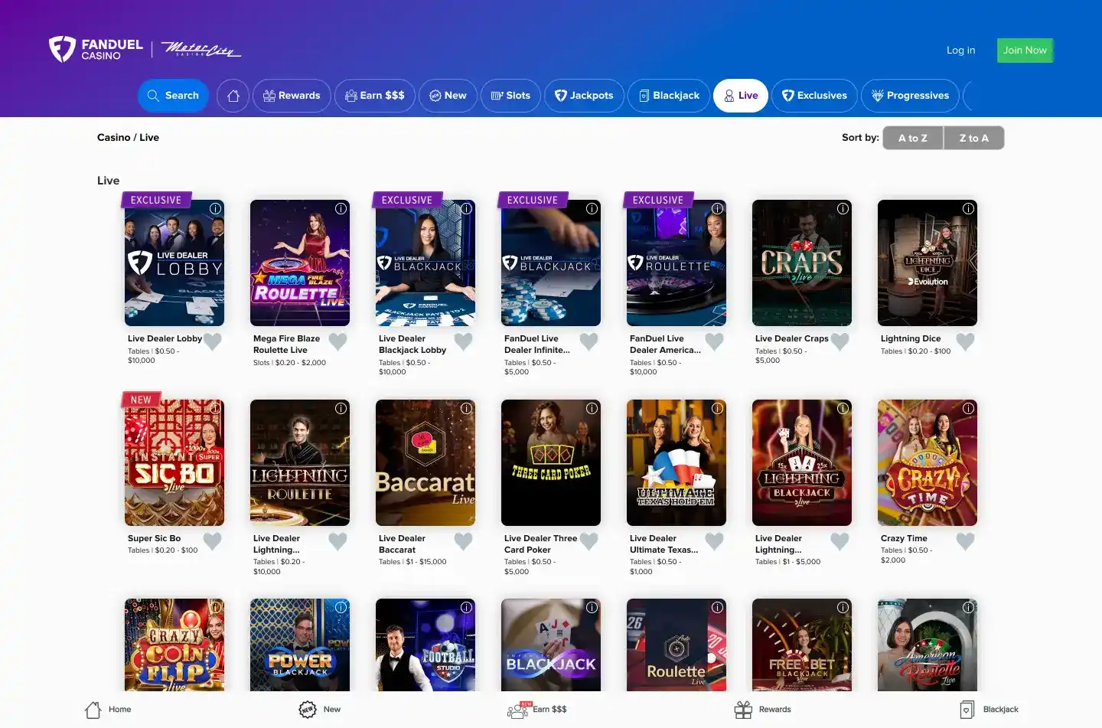Open the Exclusives tab
This screenshot has height=728, width=1102.
pos(814,96)
